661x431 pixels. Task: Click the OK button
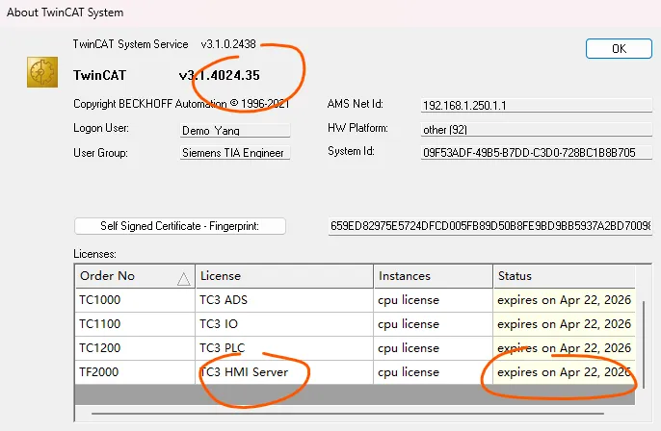click(619, 49)
